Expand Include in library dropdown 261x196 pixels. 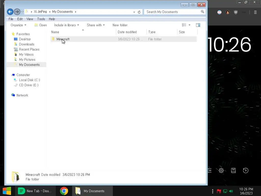[67, 25]
